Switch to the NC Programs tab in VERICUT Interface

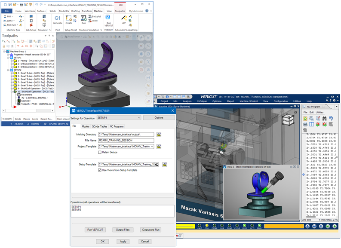click(117, 126)
